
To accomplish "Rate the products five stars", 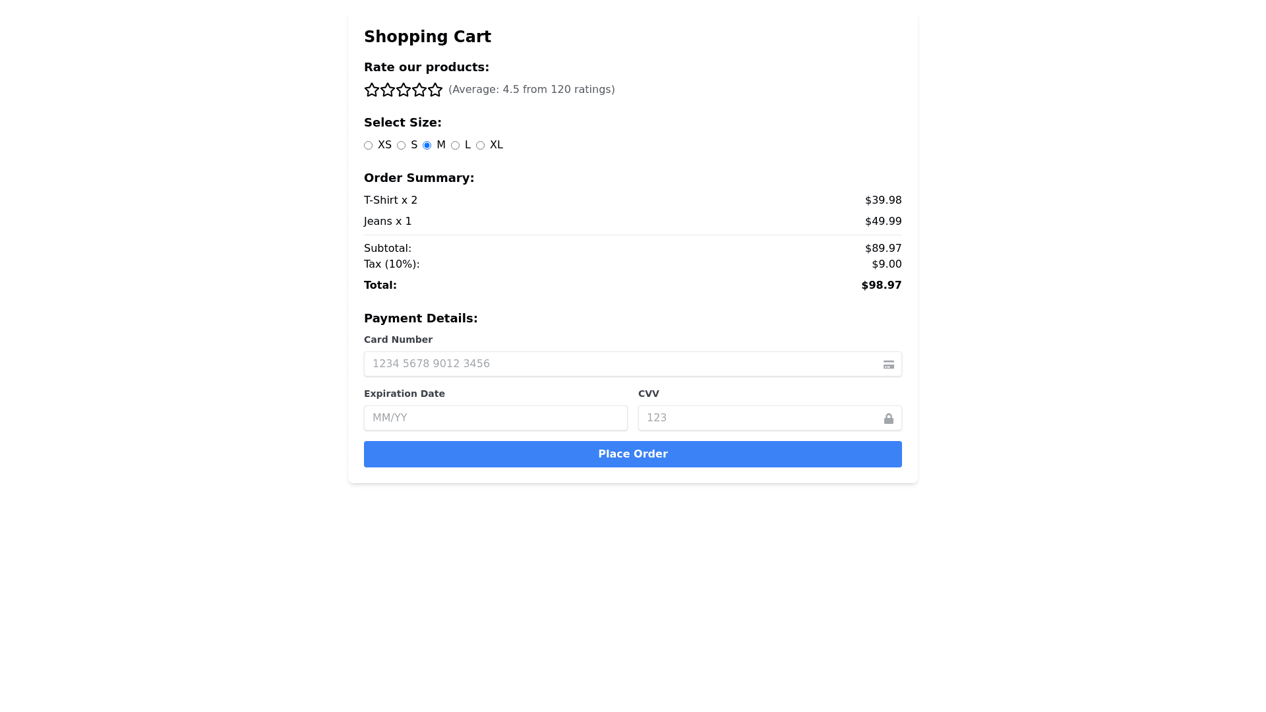I will [x=435, y=90].
